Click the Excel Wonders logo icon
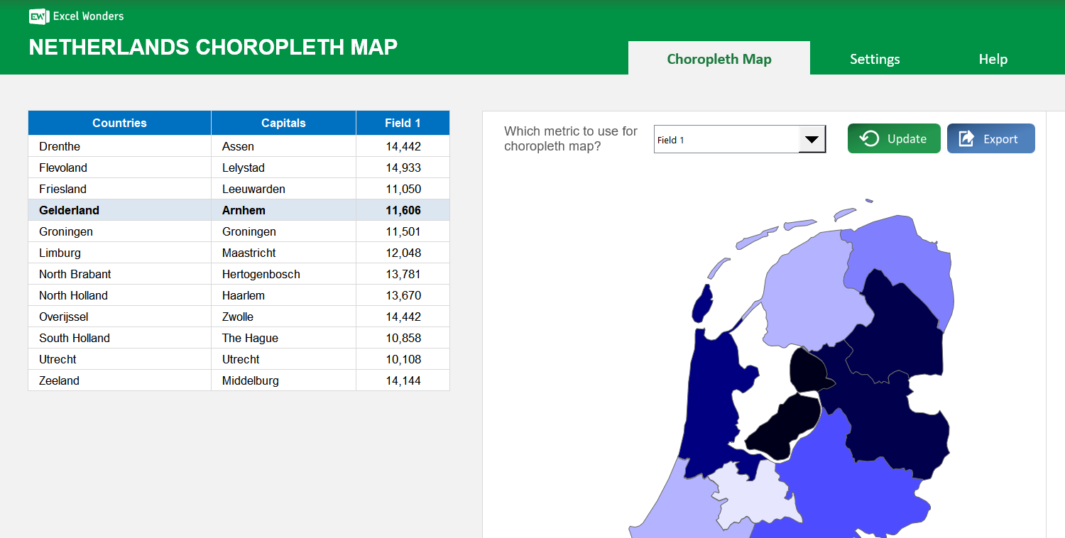The width and height of the screenshot is (1065, 538). pyautogui.click(x=38, y=16)
